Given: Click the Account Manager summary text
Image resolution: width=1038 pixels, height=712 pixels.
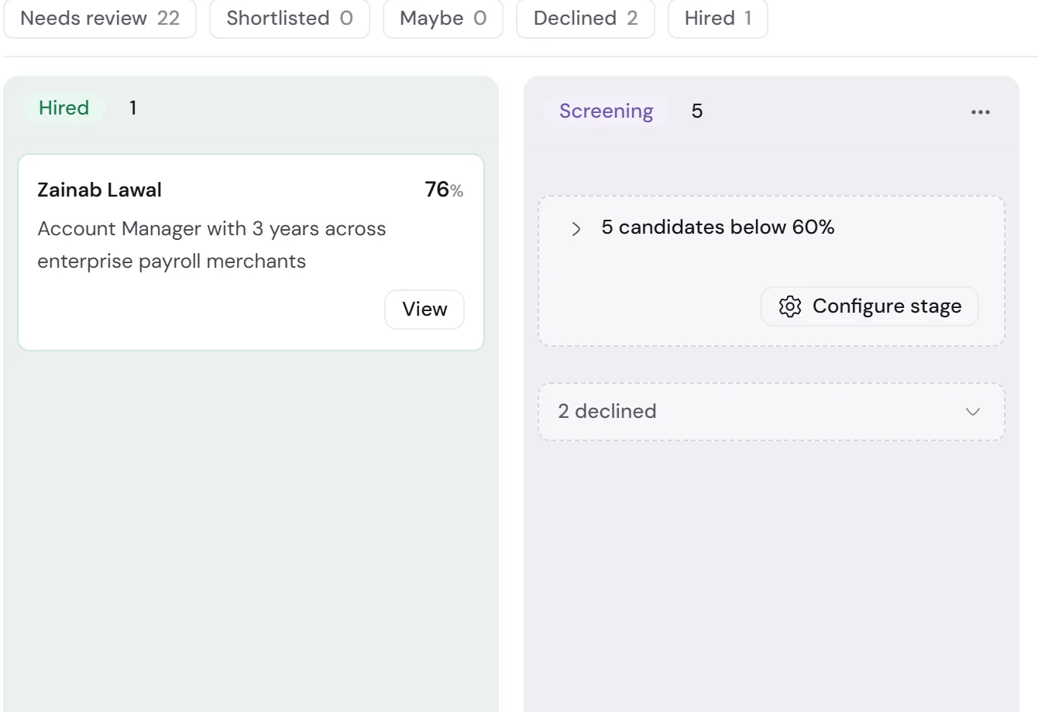Looking at the screenshot, I should coord(211,245).
